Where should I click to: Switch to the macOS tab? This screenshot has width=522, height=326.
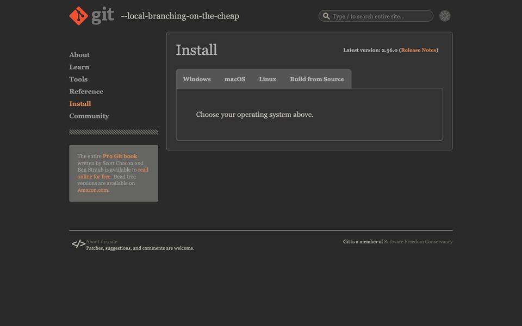click(235, 79)
